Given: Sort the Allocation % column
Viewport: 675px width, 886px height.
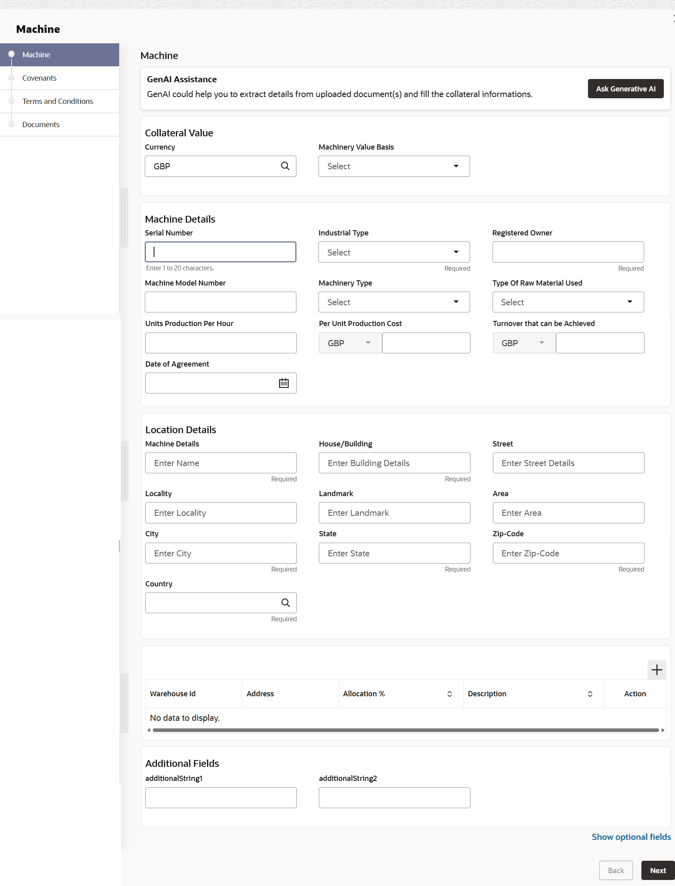Looking at the screenshot, I should (x=450, y=694).
